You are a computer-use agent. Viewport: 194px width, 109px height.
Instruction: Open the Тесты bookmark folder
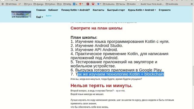121,4
